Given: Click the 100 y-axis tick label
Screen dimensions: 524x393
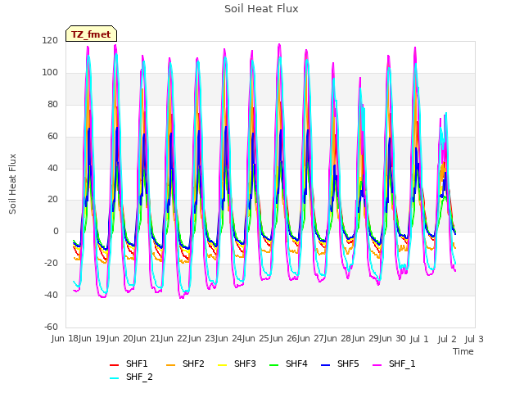Looking at the screenshot, I should (x=50, y=73).
